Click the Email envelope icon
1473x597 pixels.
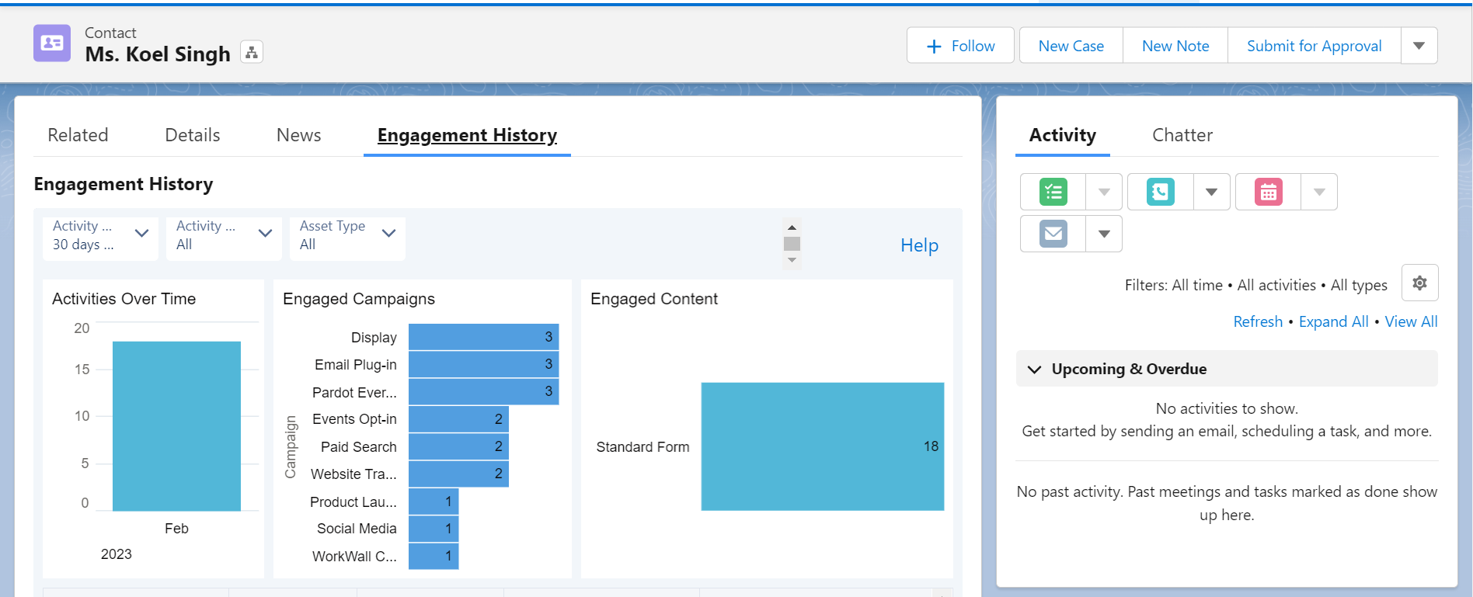click(x=1053, y=234)
